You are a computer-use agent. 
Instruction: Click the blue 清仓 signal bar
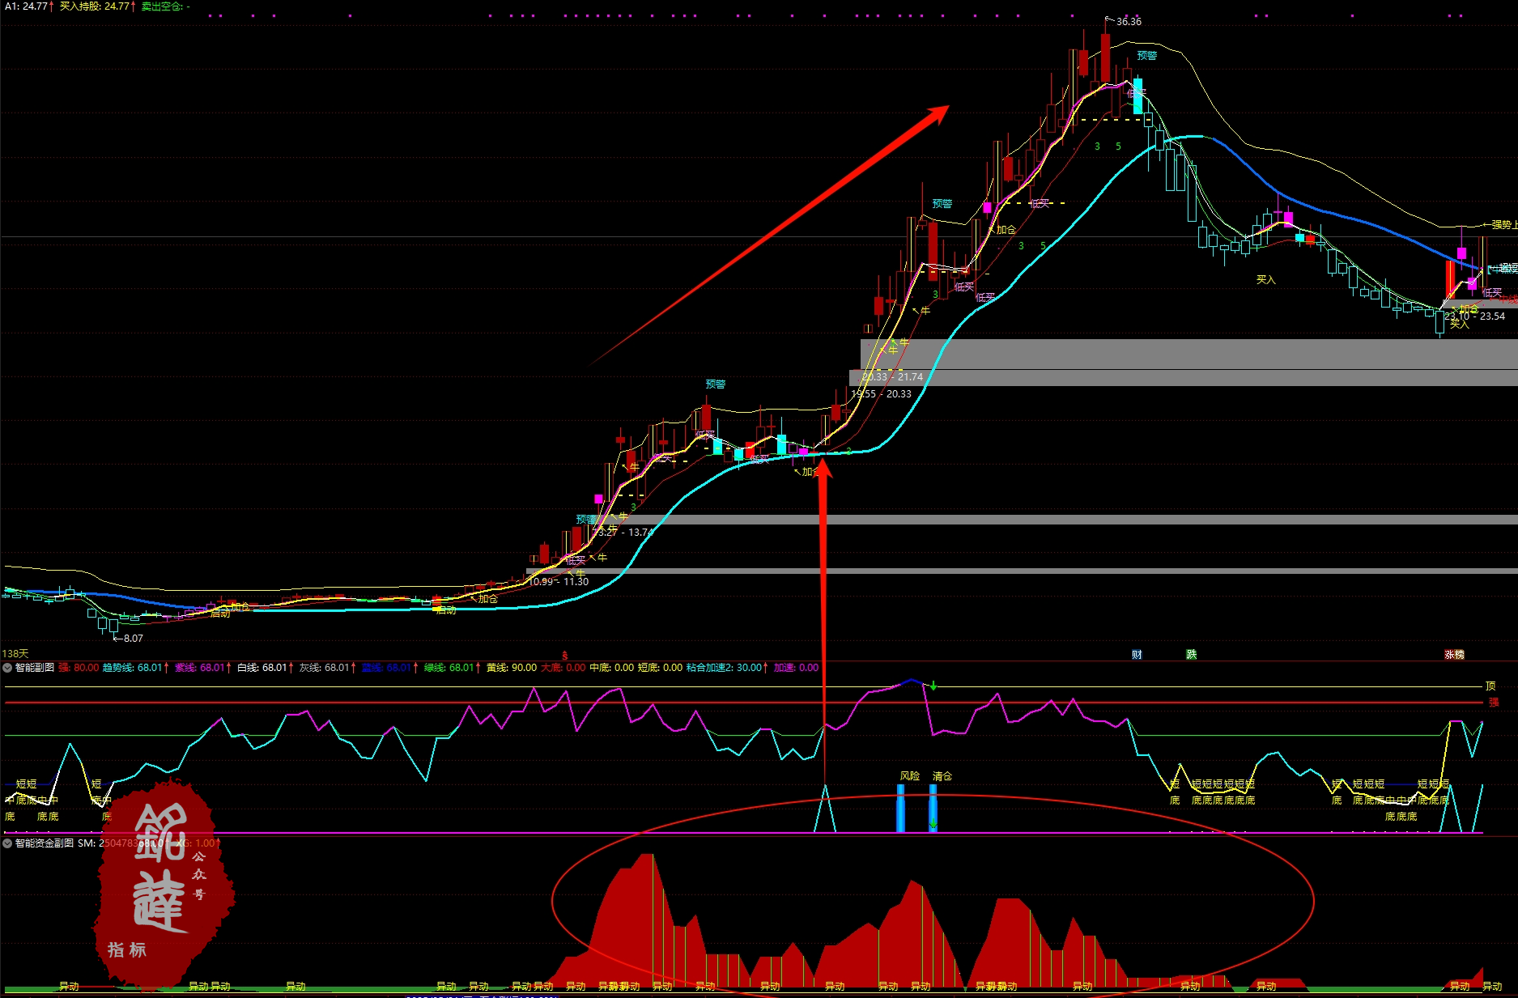933,807
